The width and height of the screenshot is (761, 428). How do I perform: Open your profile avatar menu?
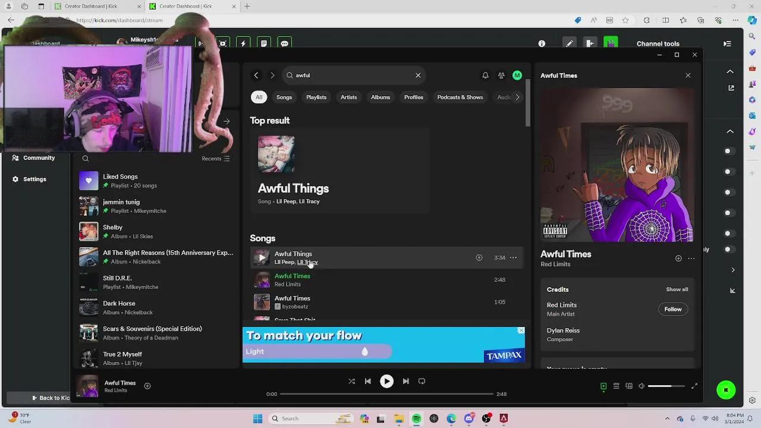point(517,75)
